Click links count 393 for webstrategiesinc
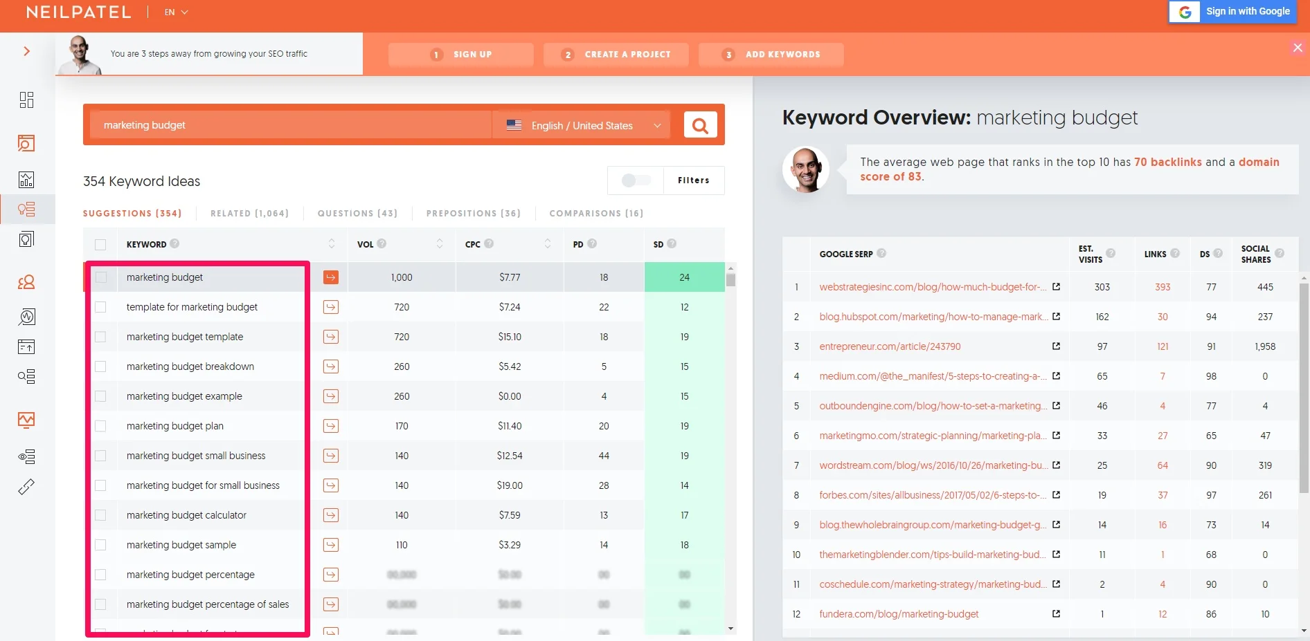 (1163, 287)
